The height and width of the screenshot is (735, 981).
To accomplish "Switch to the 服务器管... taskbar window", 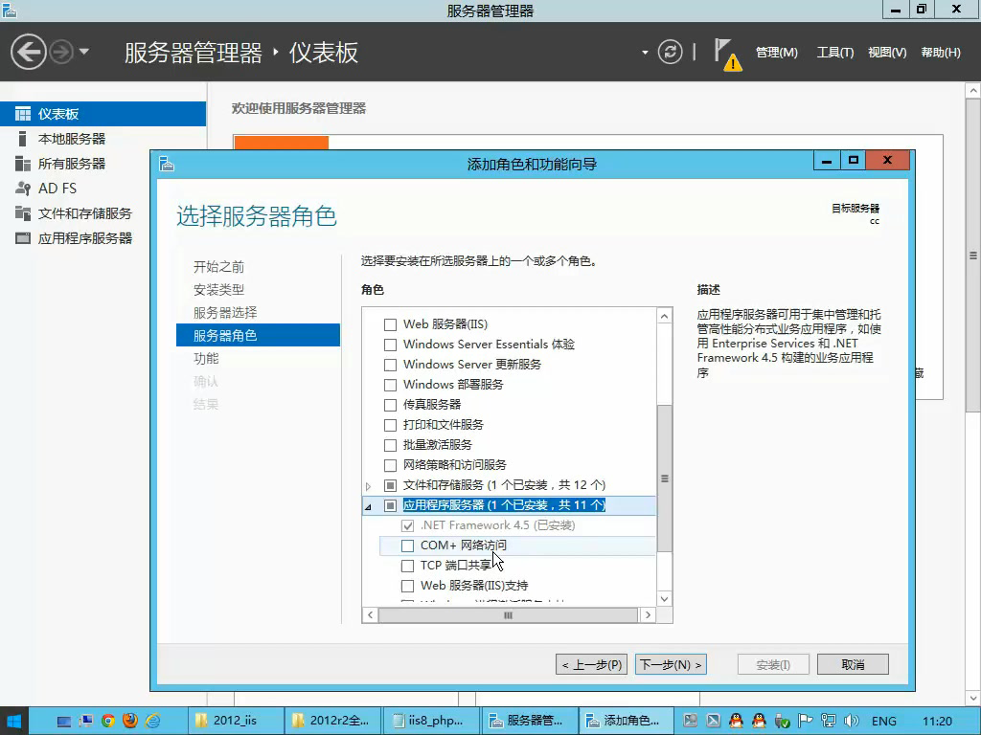I will (x=528, y=721).
